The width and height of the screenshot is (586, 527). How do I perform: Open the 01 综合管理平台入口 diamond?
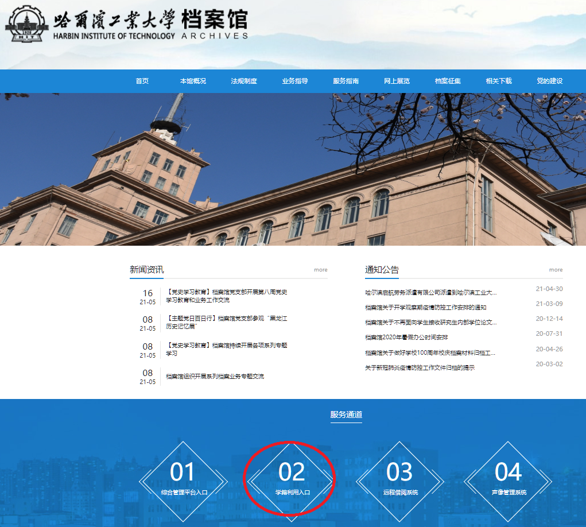tap(184, 482)
